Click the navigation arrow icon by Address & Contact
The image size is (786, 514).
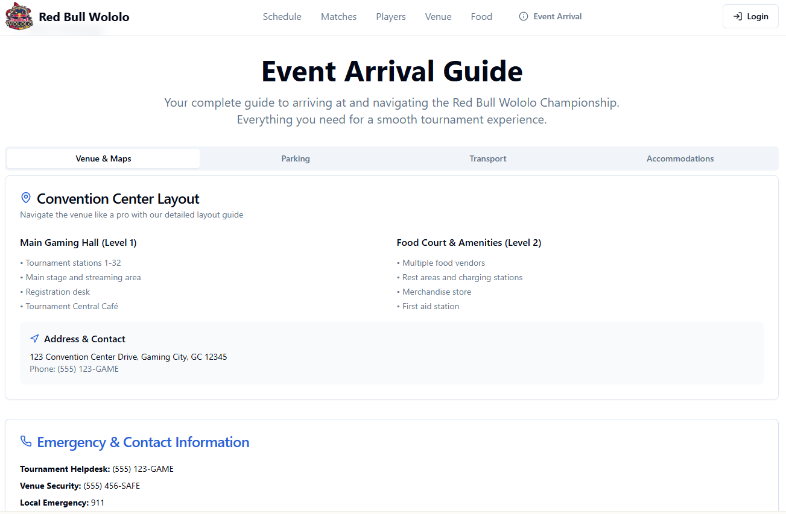click(35, 339)
